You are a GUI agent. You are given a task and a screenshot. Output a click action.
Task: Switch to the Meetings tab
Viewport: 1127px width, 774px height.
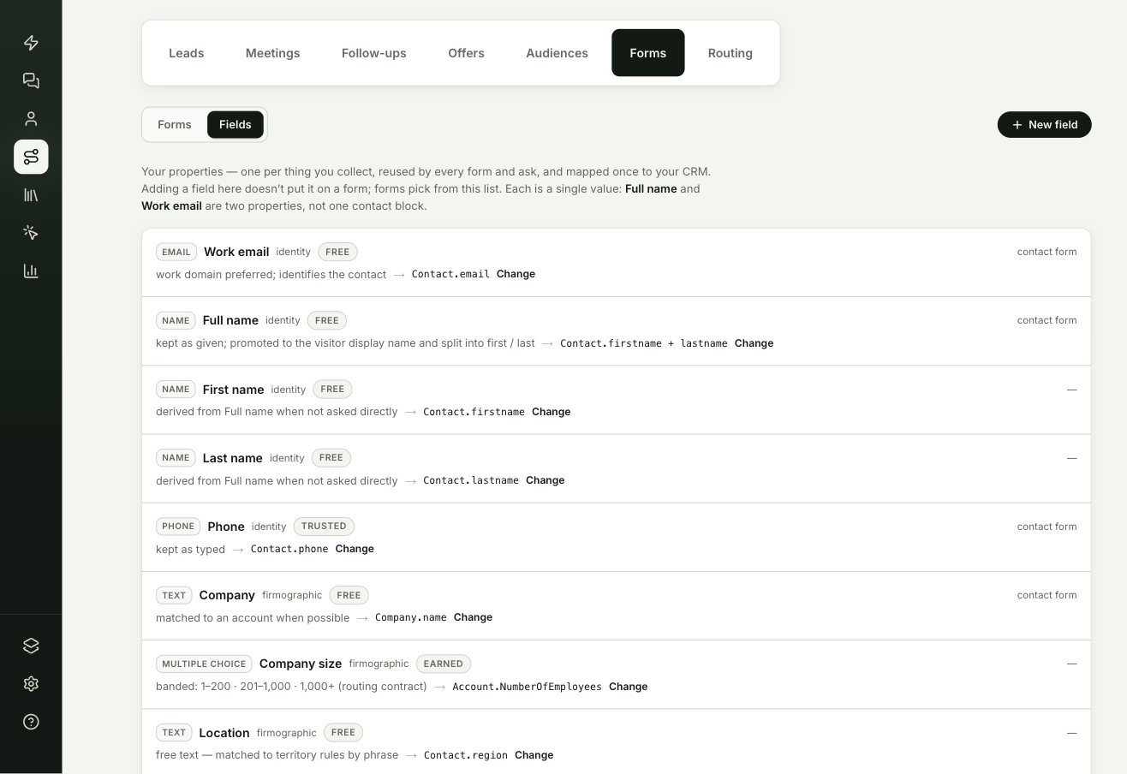[x=272, y=53]
